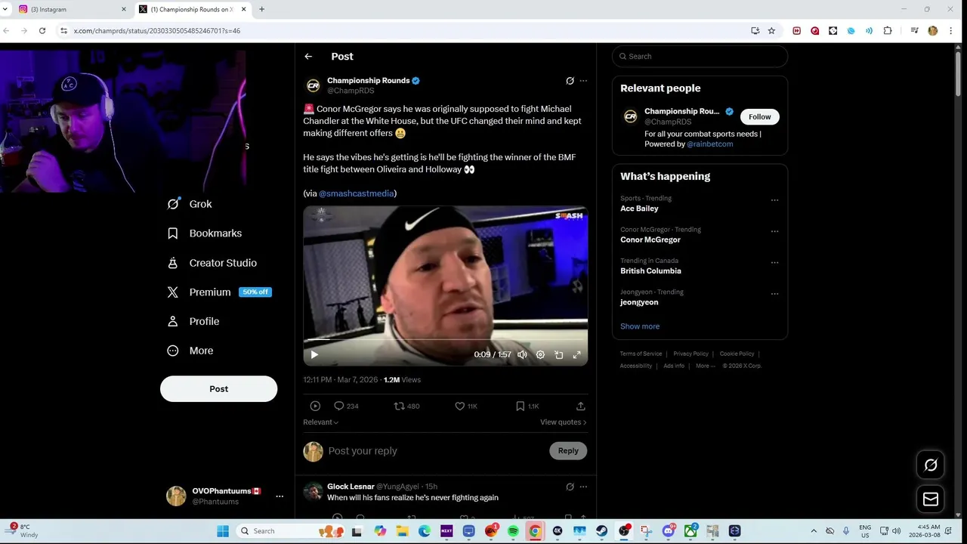
Task: Click the Post your reply field
Action: (434, 451)
